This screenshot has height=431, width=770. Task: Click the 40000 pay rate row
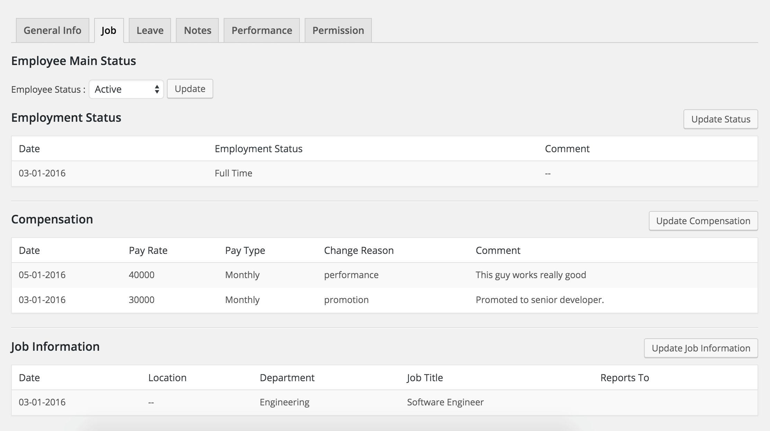click(x=142, y=275)
